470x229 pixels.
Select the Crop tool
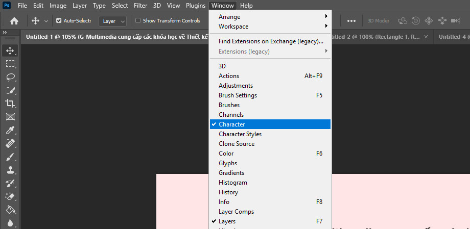(10, 104)
